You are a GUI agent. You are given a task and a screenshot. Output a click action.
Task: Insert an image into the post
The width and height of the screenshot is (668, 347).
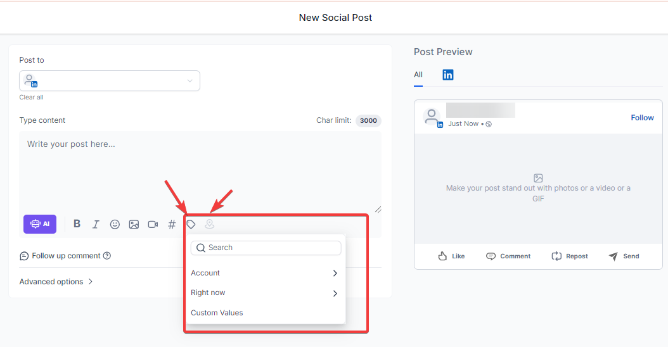click(x=134, y=224)
